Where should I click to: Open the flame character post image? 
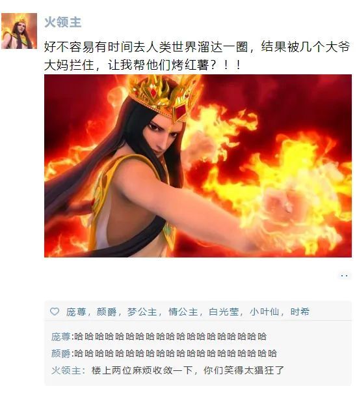point(198,166)
